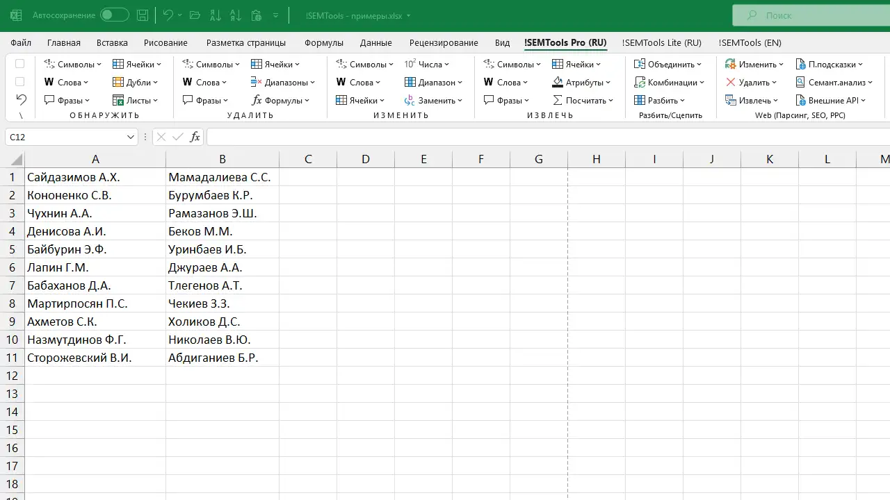The height and width of the screenshot is (500, 890).
Task: Open Диапазоны in УДАЛИТЬ group
Action: coord(283,82)
